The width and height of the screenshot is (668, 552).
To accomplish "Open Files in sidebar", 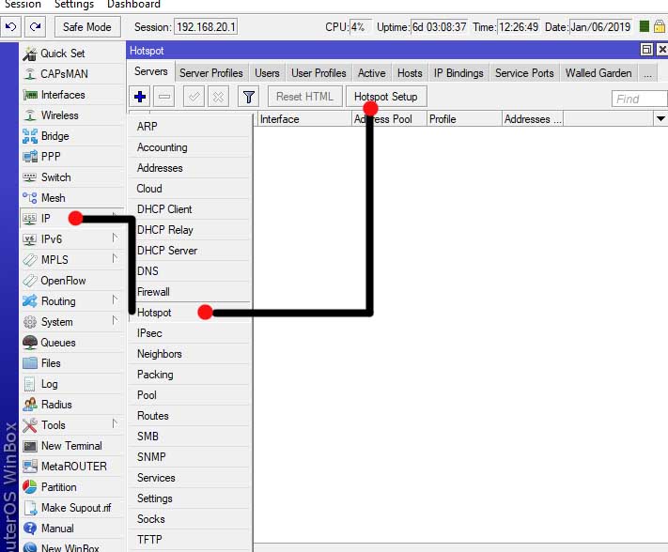I will pyautogui.click(x=71, y=363).
